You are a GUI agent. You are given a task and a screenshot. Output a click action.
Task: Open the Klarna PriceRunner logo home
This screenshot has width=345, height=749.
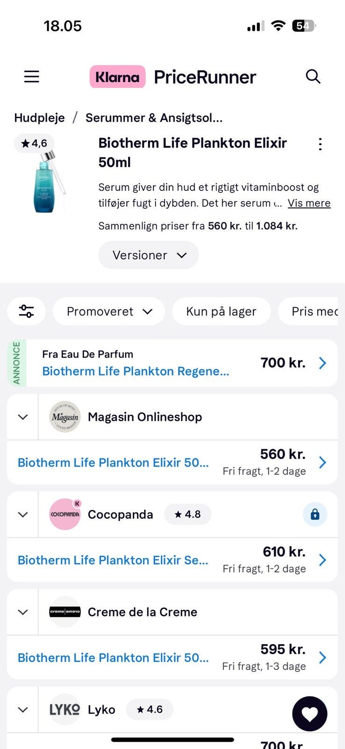pos(173,77)
